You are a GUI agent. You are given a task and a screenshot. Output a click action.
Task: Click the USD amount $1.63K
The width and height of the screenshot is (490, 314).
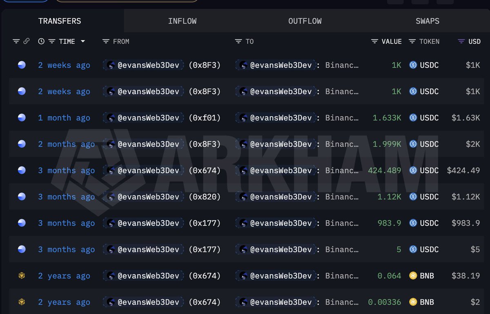click(x=466, y=117)
